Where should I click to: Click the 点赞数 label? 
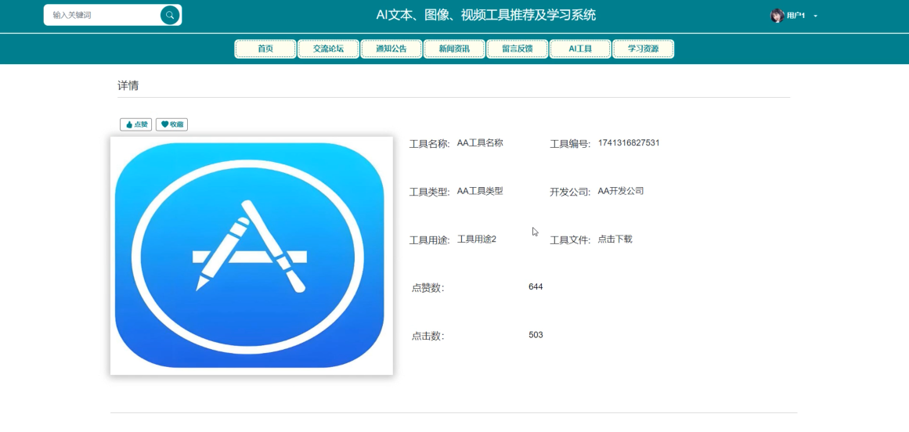(x=428, y=288)
